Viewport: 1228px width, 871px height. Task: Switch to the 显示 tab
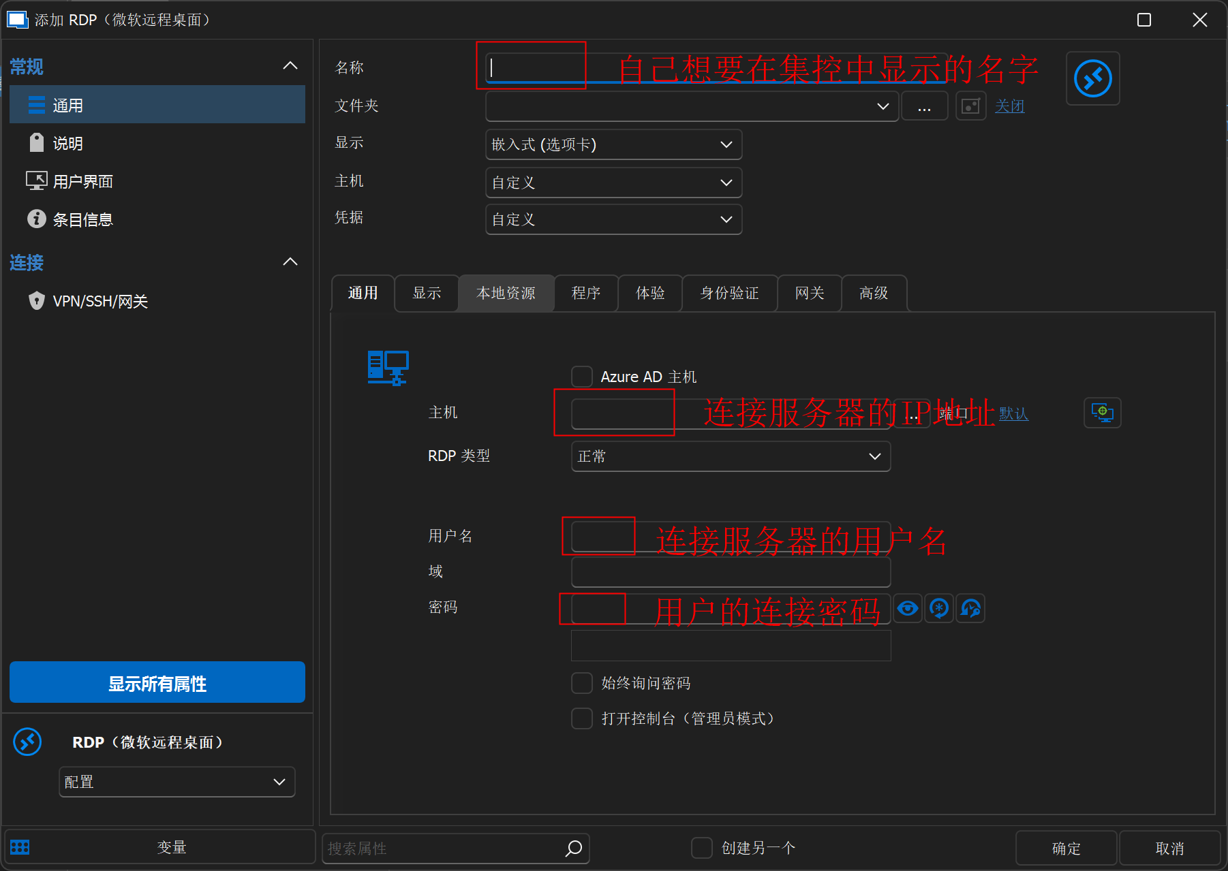[x=427, y=294]
